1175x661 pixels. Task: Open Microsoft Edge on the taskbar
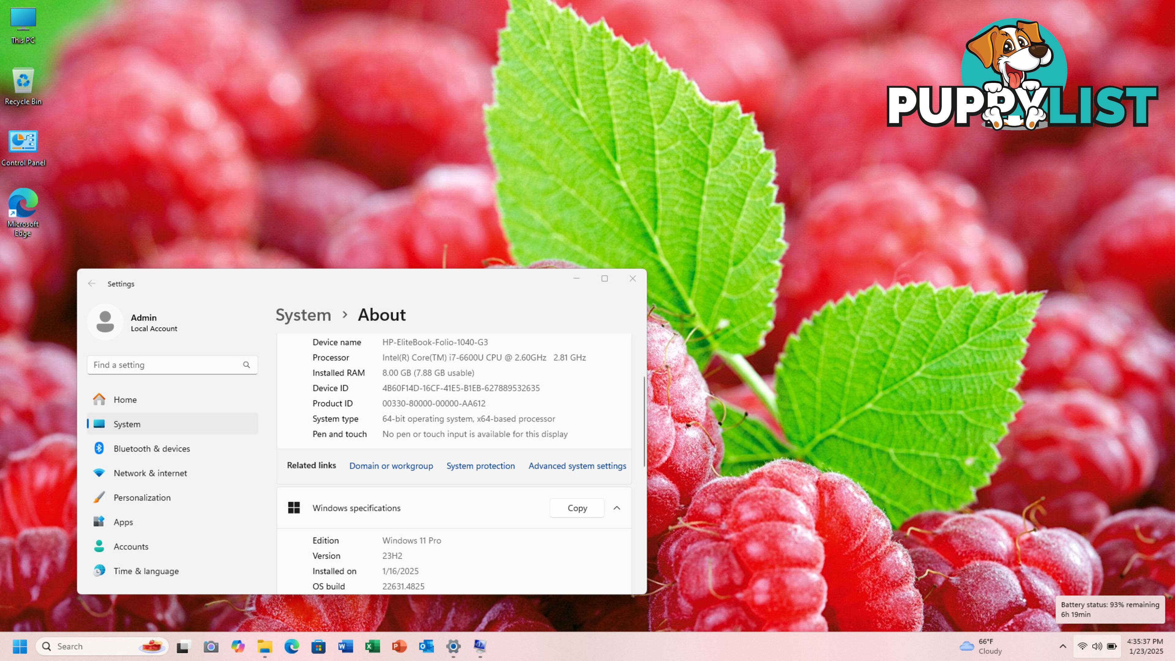coord(292,646)
